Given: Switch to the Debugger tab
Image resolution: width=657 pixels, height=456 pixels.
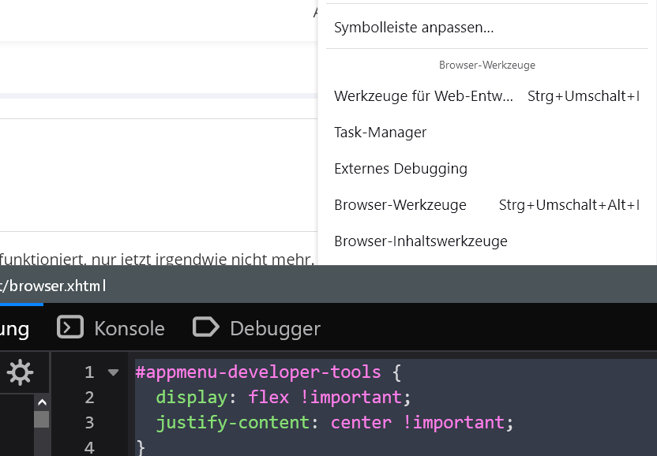Looking at the screenshot, I should (x=257, y=328).
